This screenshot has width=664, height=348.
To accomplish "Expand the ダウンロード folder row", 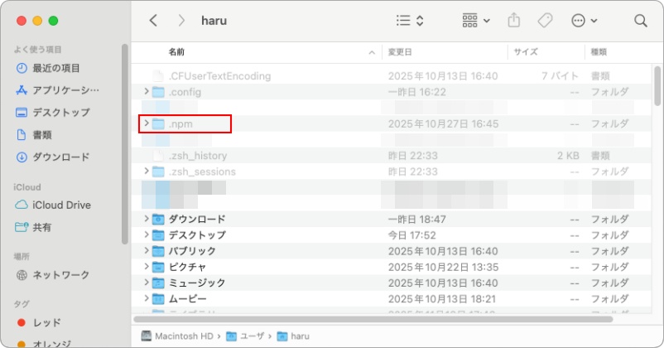I will coord(147,219).
